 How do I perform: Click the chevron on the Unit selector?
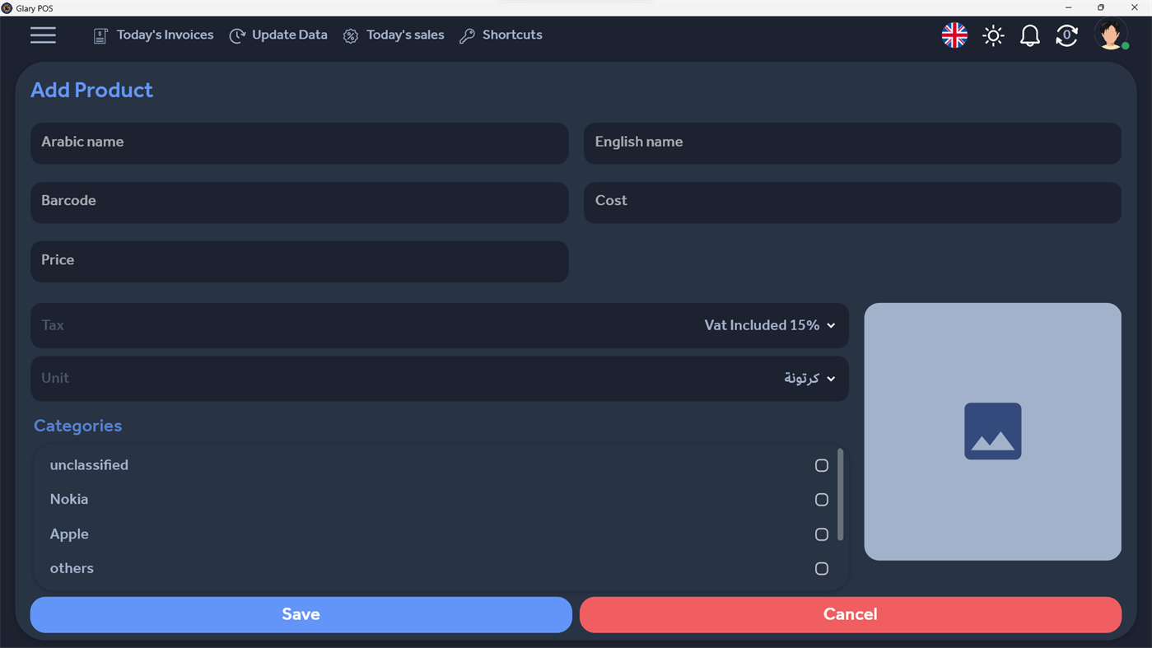coord(831,379)
